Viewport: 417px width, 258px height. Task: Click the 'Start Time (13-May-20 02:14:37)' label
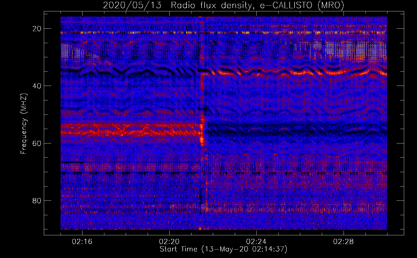pyautogui.click(x=223, y=249)
